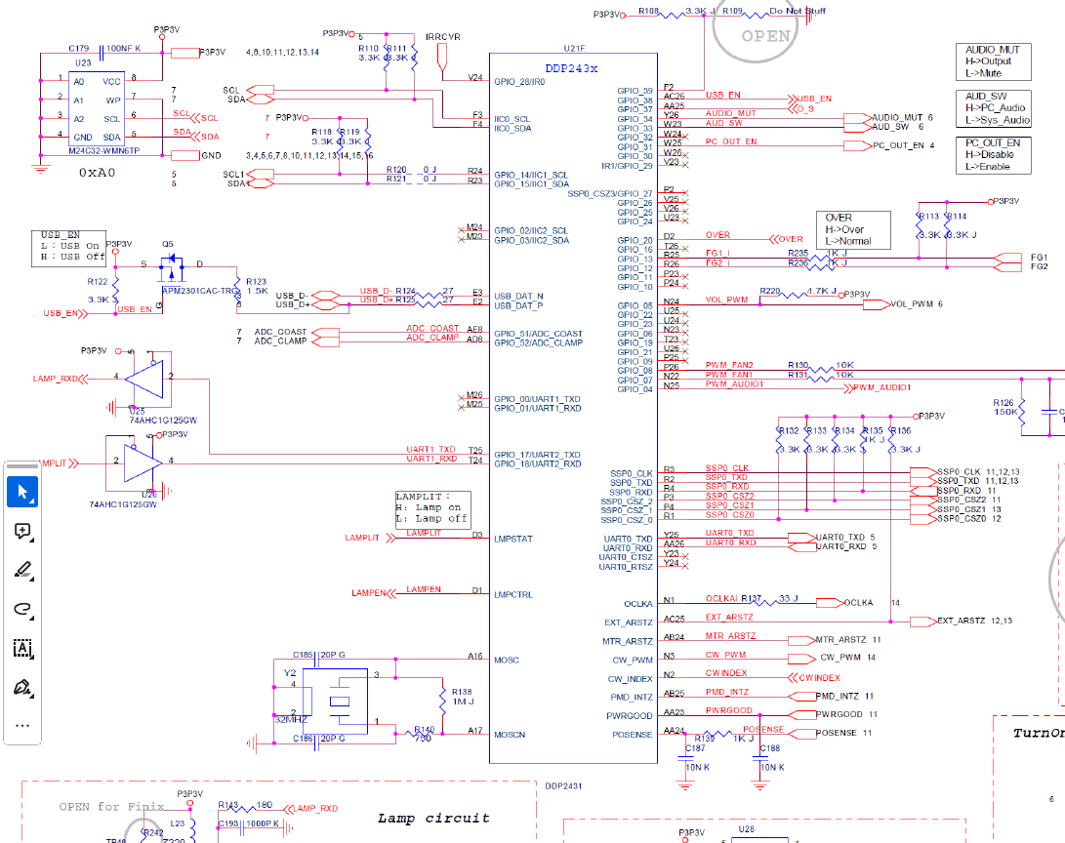Click the U26 buffer designator
Screen dimensions: 1065x843
click(149, 494)
